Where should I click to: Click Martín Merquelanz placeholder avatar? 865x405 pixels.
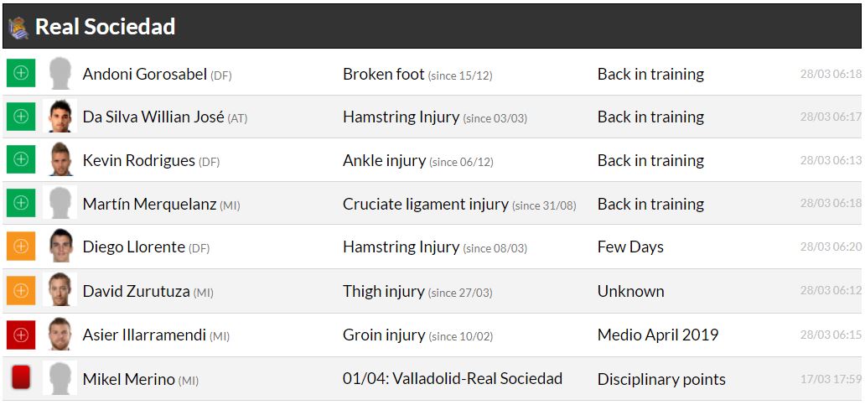60,203
